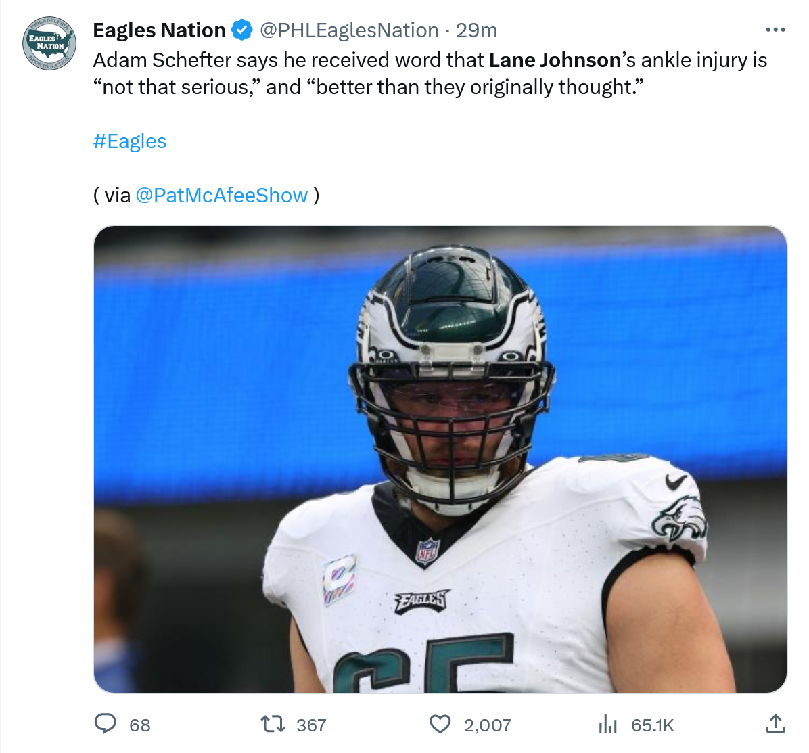Click the reply speech bubble icon
Image resolution: width=809 pixels, height=753 pixels.
105,725
